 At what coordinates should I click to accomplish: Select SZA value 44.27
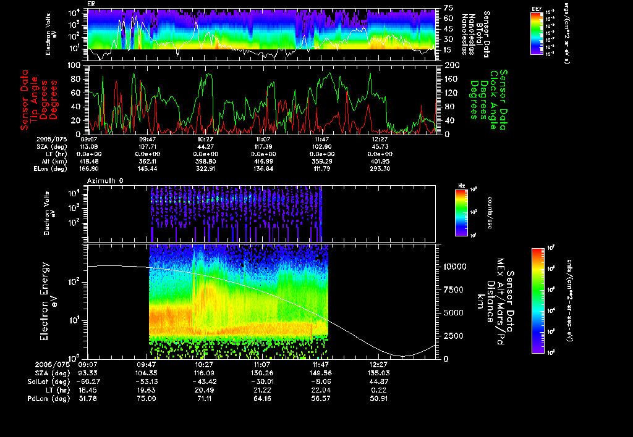205,147
